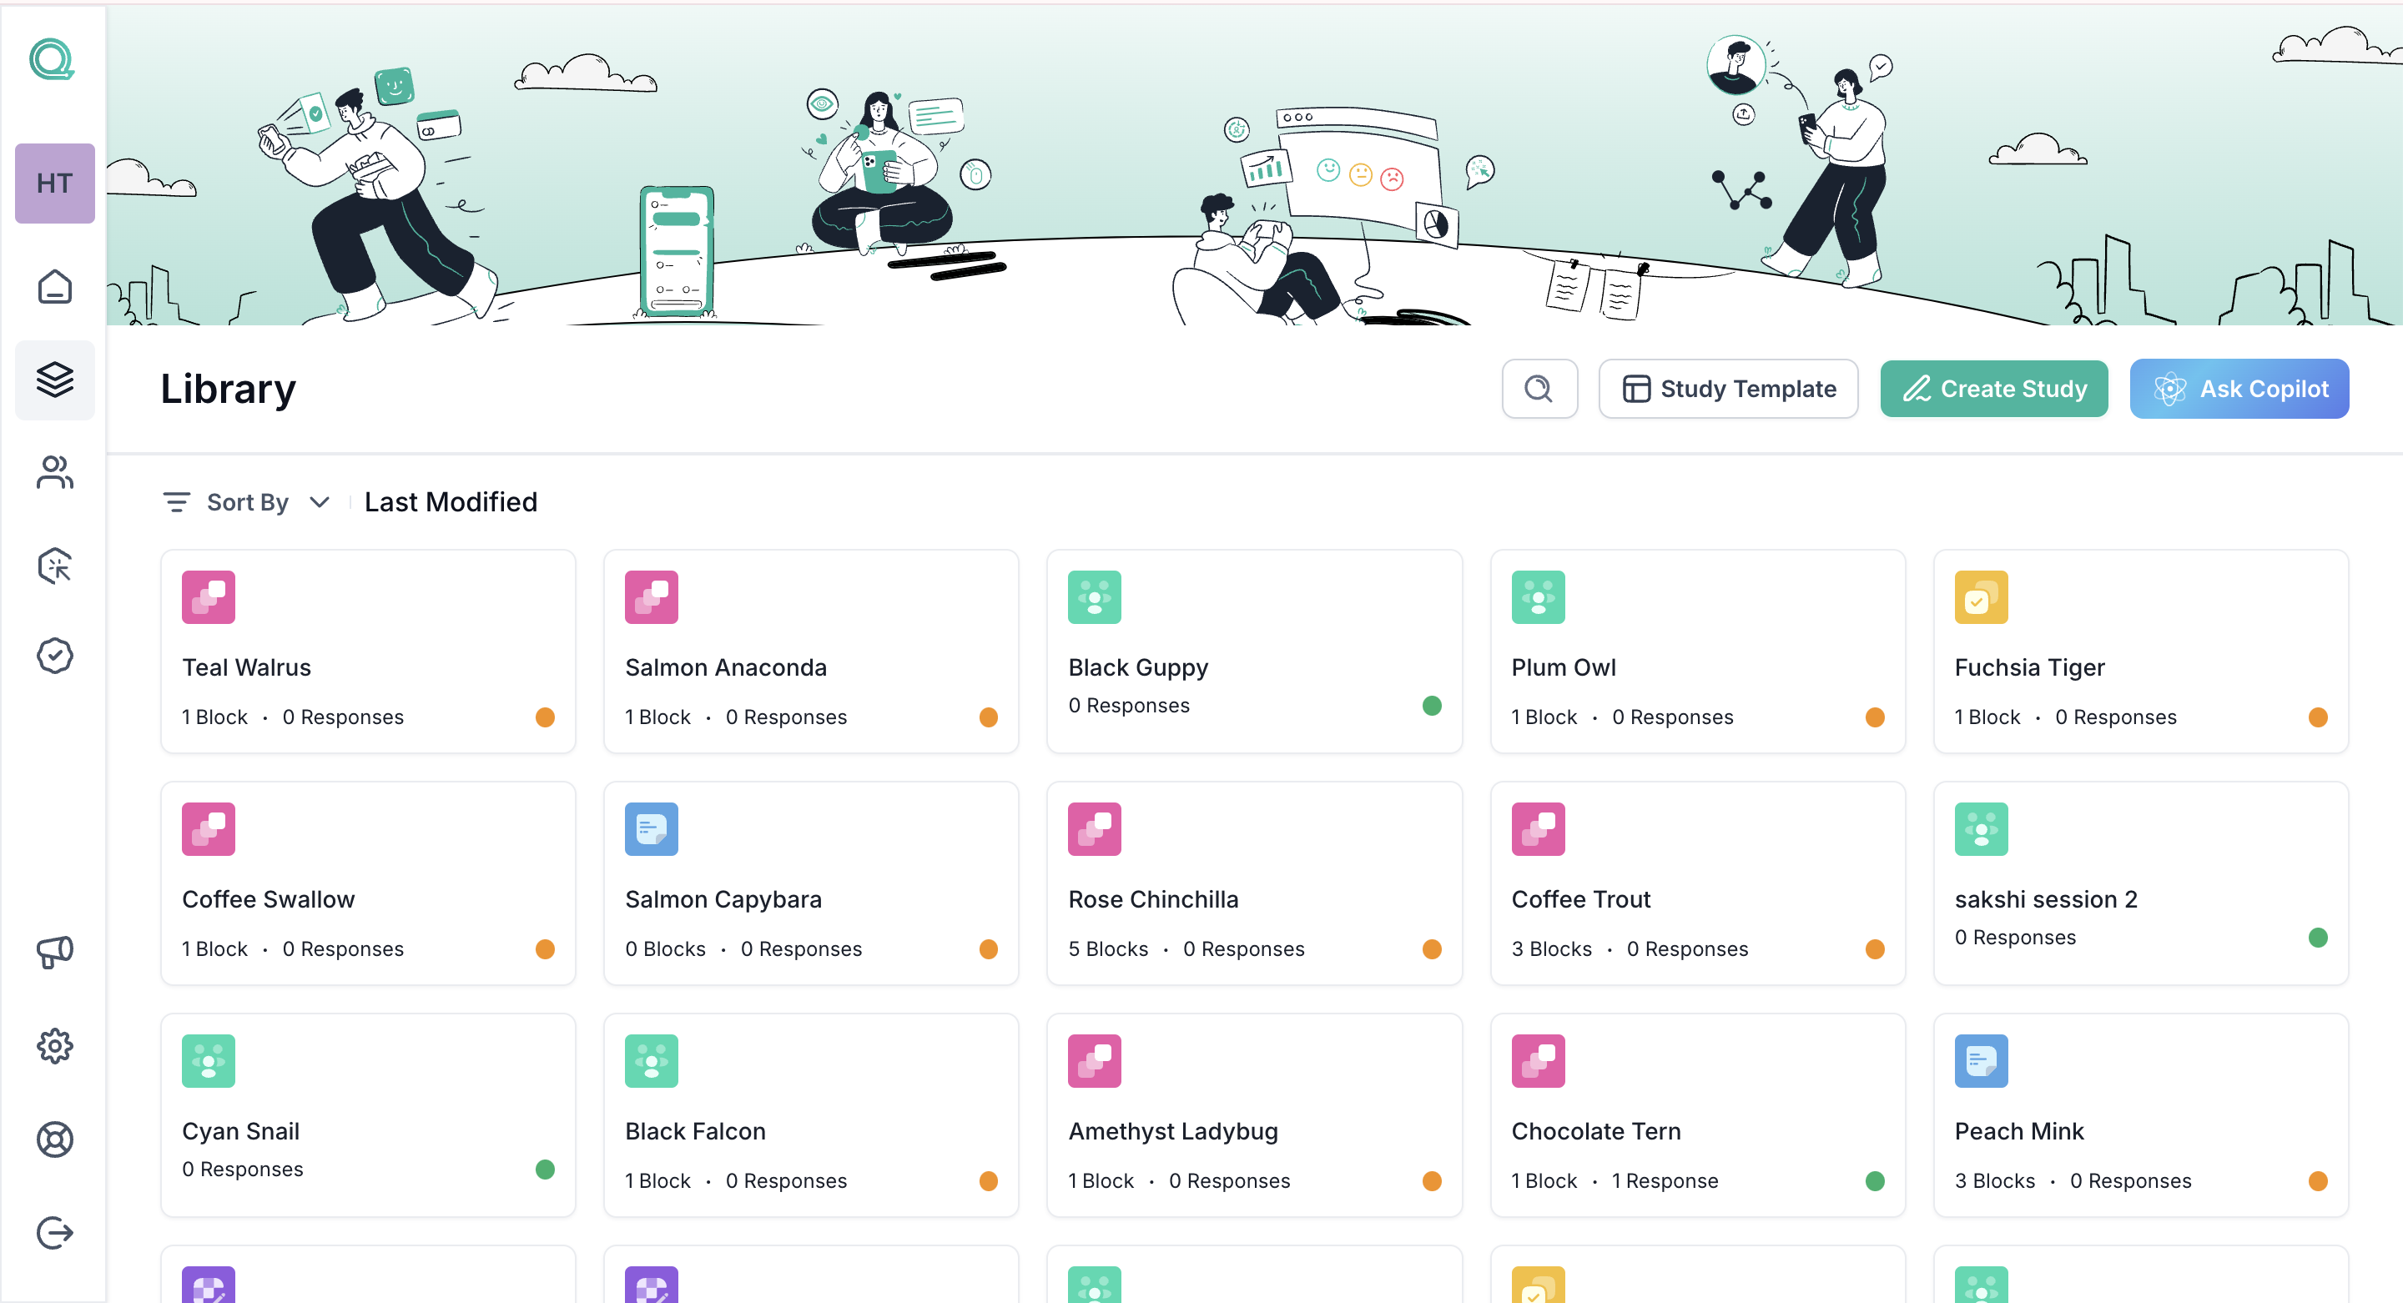Click the Salmon Capybara title
Image resolution: width=2403 pixels, height=1303 pixels.
pyautogui.click(x=723, y=900)
